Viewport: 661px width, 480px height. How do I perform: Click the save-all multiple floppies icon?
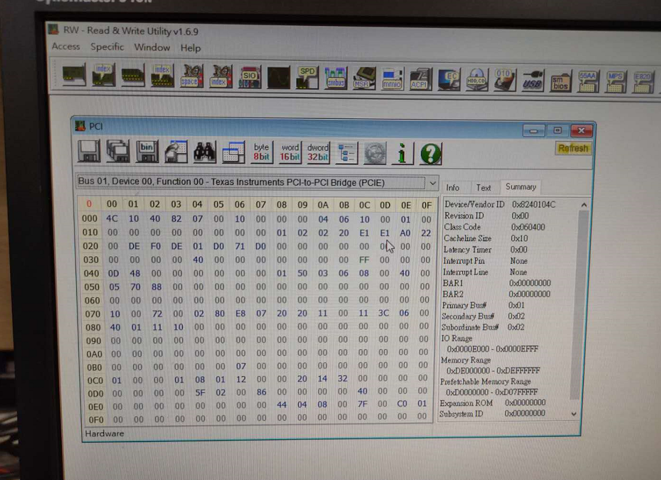click(118, 151)
